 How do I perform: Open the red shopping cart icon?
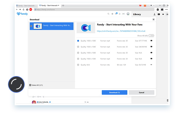coord(140,5)
